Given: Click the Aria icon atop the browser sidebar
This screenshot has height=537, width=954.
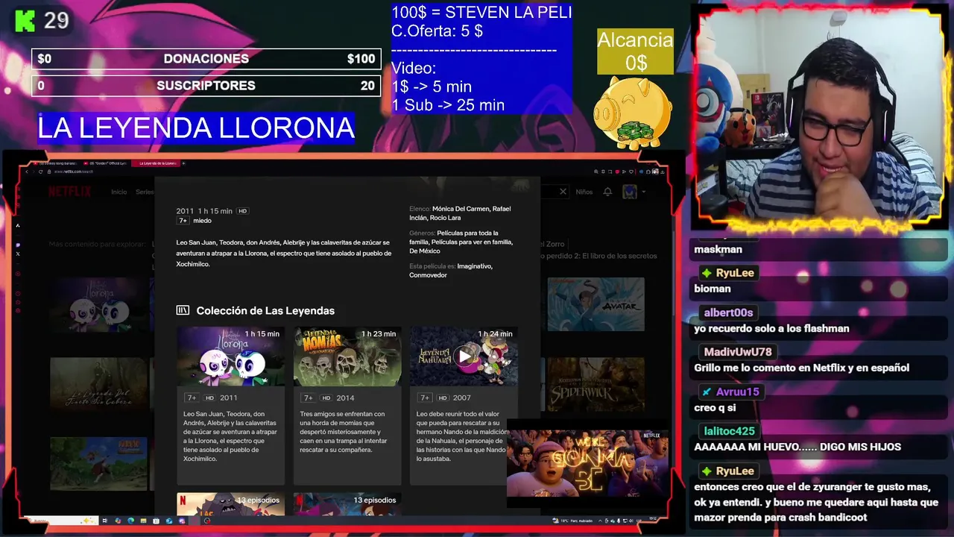Looking at the screenshot, I should tap(18, 225).
